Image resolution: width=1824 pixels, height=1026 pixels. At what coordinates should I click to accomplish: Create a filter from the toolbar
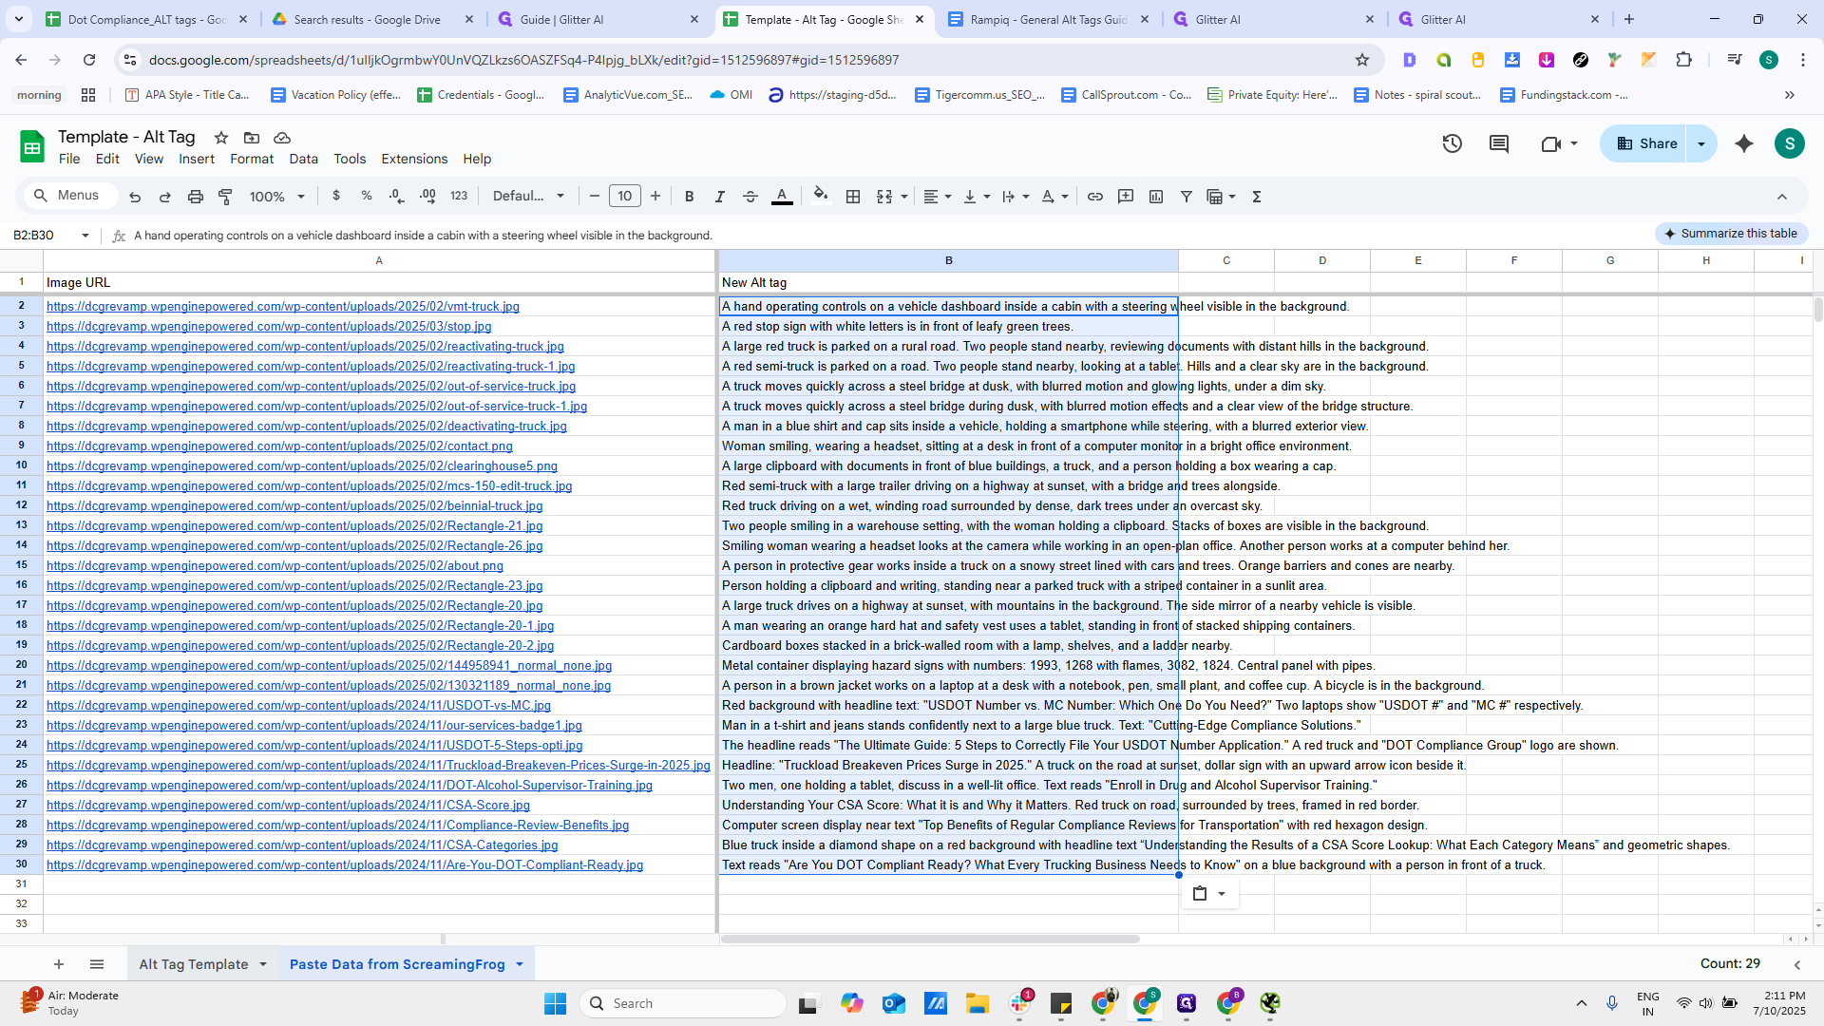pyautogui.click(x=1186, y=196)
